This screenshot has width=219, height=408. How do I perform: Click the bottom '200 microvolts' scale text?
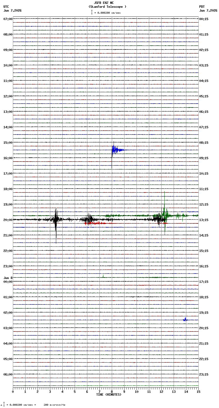54,405
